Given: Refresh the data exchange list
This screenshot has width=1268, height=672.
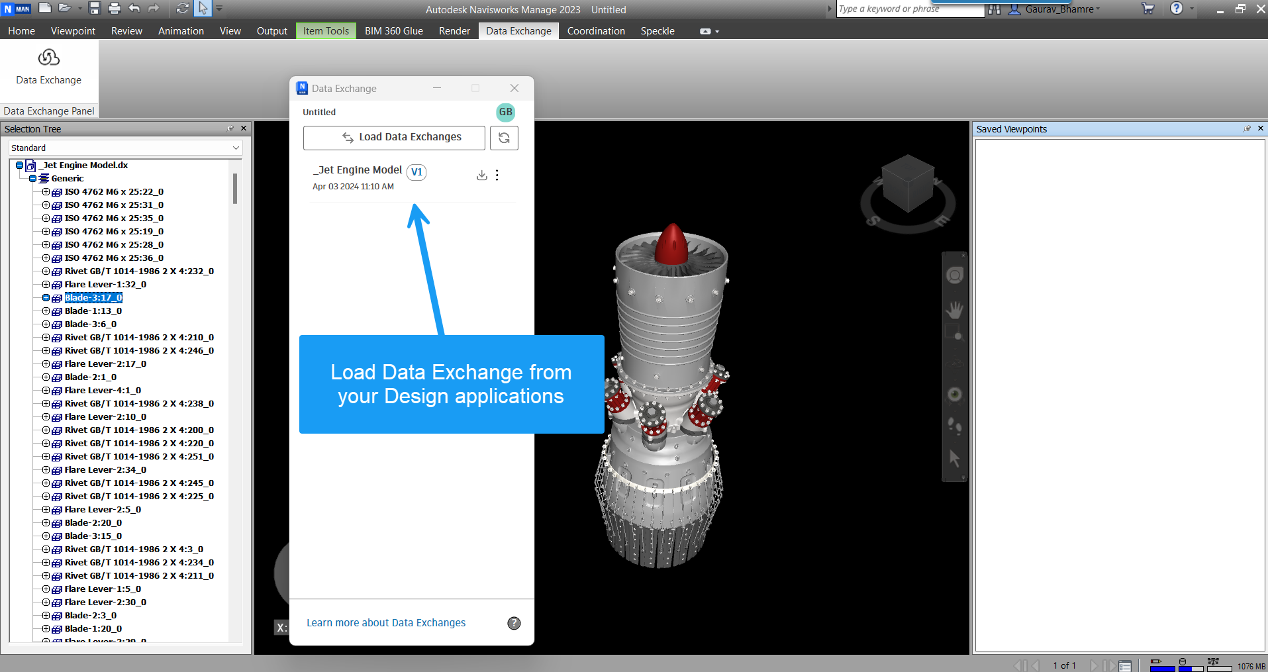Looking at the screenshot, I should click(x=504, y=138).
